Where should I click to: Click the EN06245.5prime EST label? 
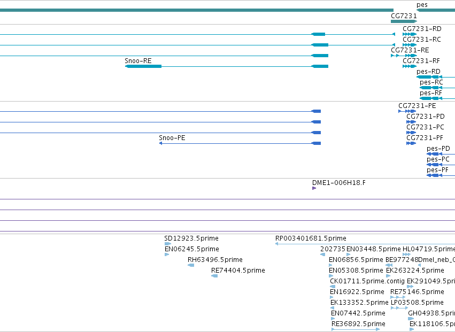tap(192, 249)
